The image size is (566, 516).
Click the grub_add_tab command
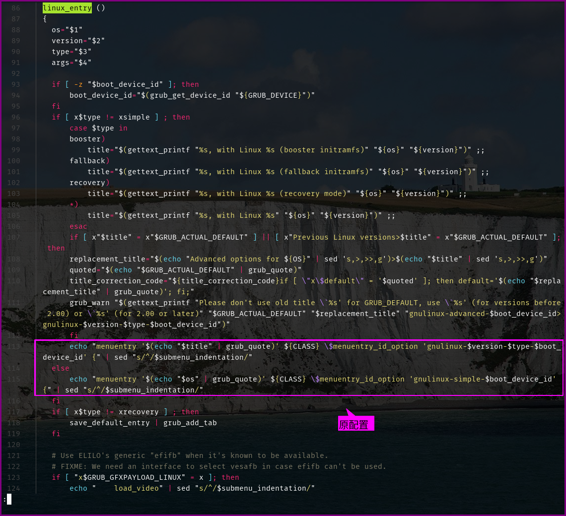click(190, 423)
